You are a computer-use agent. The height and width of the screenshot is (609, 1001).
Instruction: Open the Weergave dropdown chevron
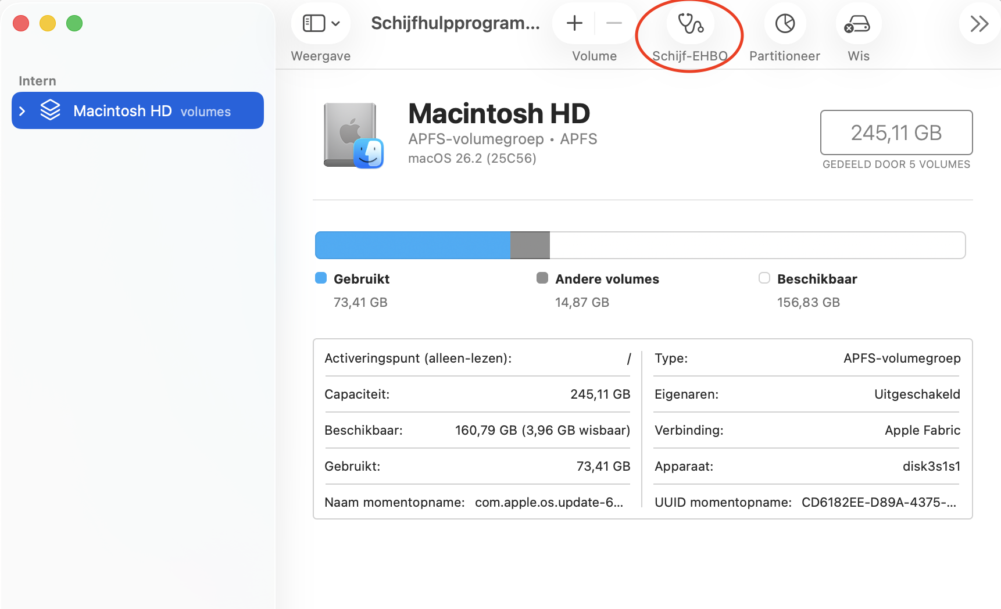(335, 23)
